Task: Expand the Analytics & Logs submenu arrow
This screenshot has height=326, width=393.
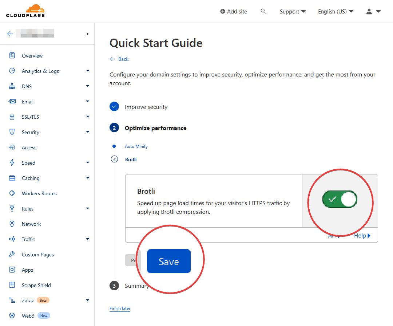Action: [x=88, y=71]
